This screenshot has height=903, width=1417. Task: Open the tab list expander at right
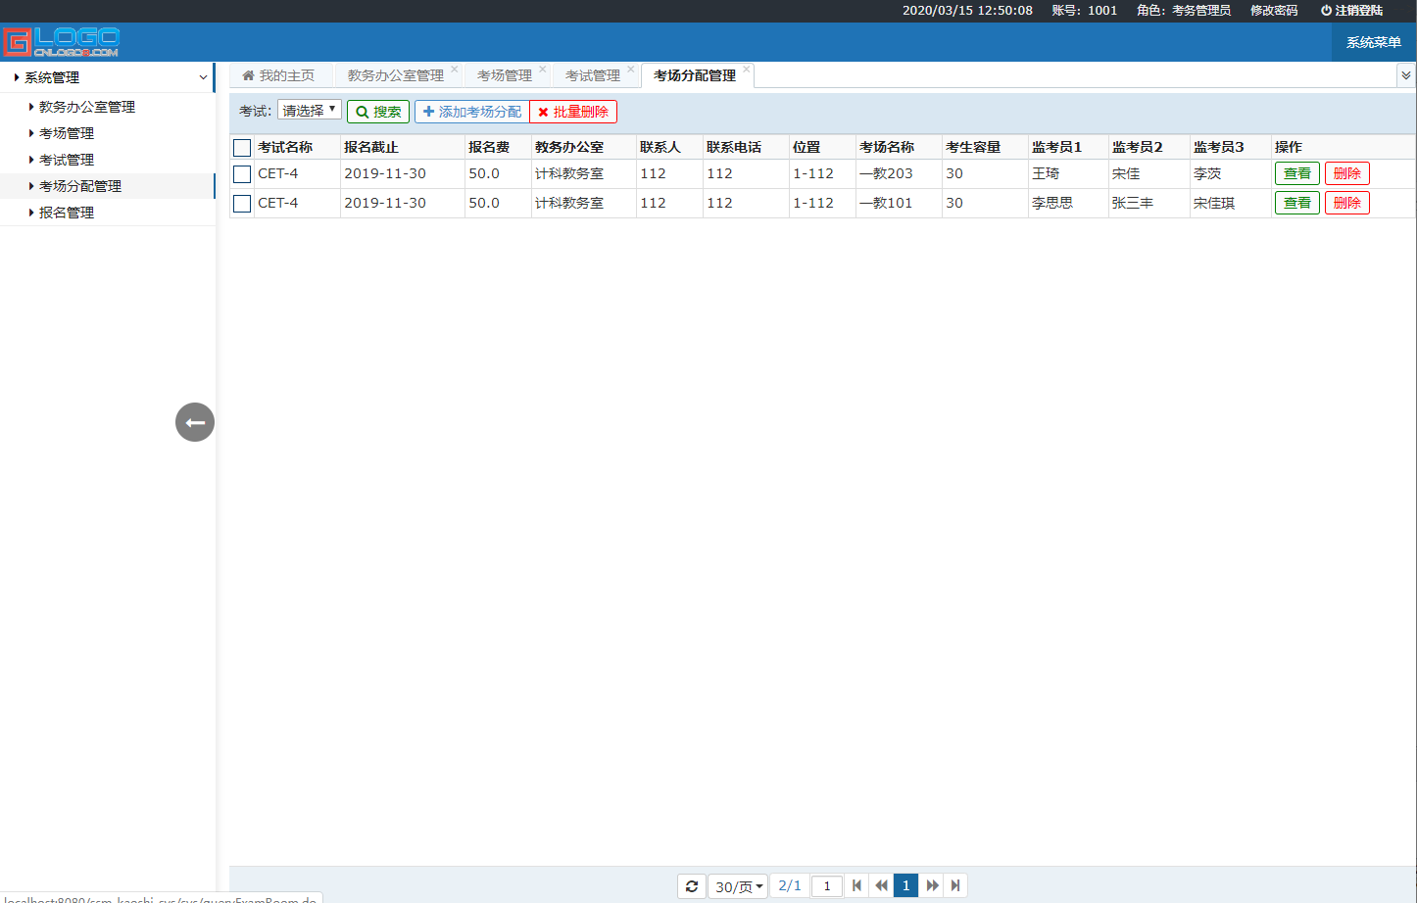pyautogui.click(x=1406, y=75)
